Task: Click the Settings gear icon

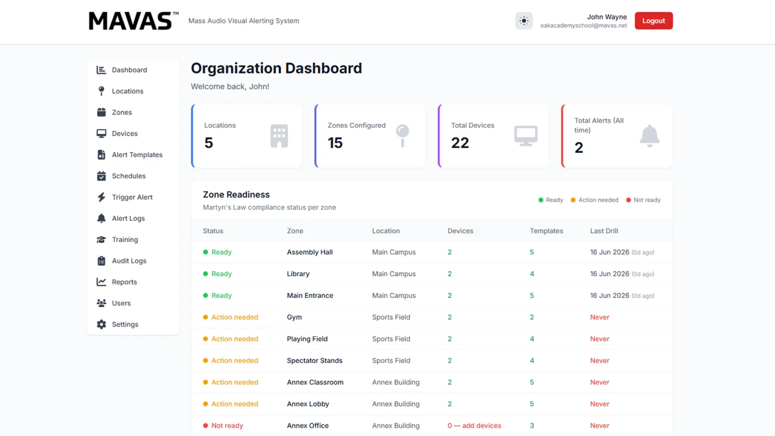Action: click(x=101, y=325)
